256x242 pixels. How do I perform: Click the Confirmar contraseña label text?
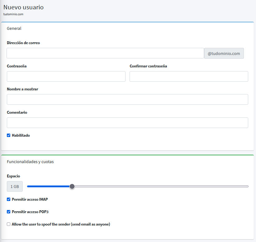point(148,66)
